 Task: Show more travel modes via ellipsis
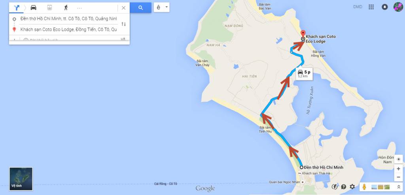click(x=79, y=8)
